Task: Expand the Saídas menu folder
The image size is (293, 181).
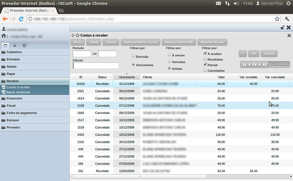Action: [34, 67]
